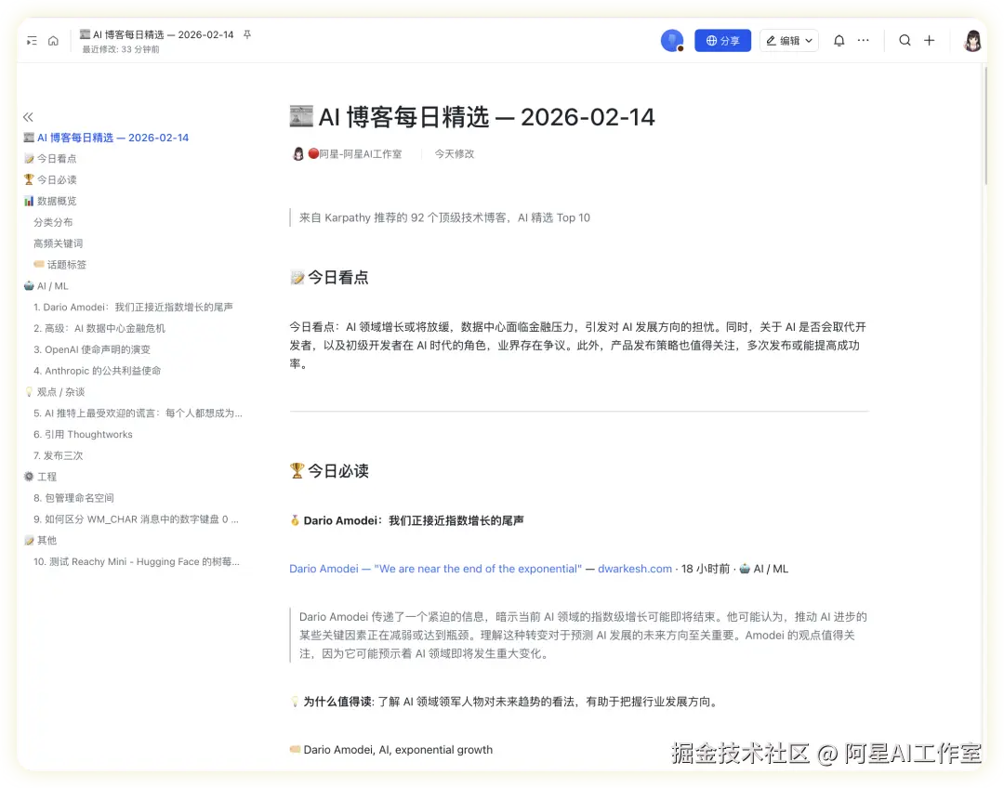Select 数据概览 in the outline
The height and width of the screenshot is (788, 1004).
tap(57, 201)
